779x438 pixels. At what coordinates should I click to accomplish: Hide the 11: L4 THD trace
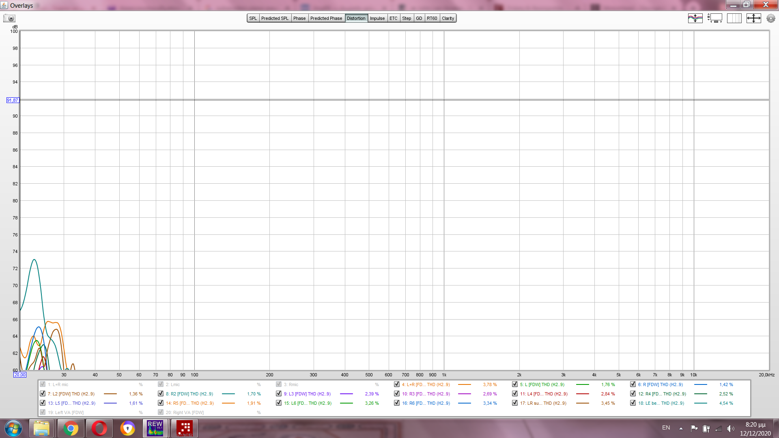tap(515, 393)
